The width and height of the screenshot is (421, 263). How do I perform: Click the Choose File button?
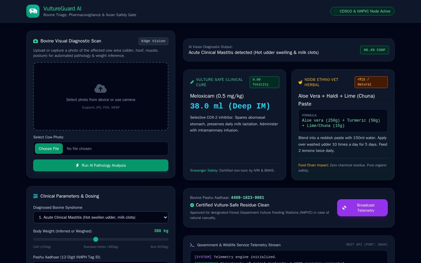pyautogui.click(x=49, y=149)
